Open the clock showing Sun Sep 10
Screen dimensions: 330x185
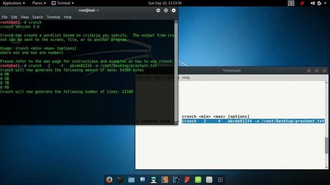tap(165, 3)
